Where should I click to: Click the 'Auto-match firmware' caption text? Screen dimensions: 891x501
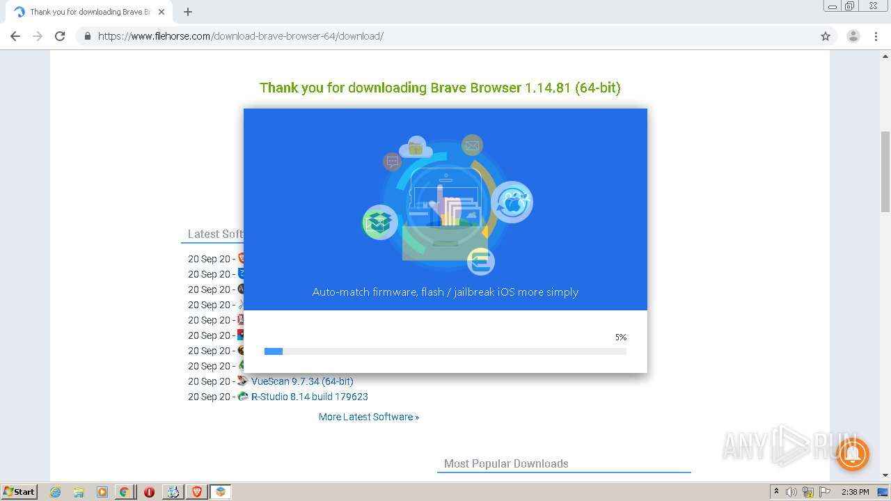tap(445, 292)
